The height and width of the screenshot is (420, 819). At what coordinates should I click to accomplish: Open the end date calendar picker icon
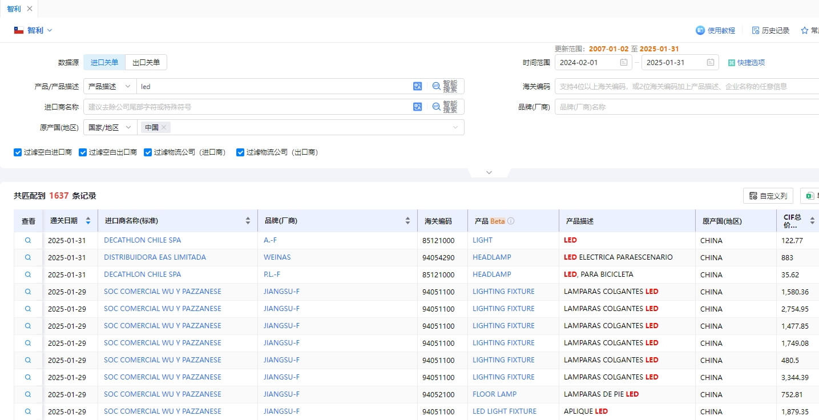711,62
